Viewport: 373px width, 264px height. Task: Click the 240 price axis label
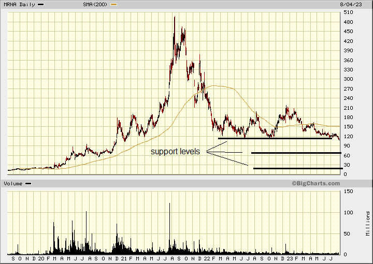click(348, 98)
